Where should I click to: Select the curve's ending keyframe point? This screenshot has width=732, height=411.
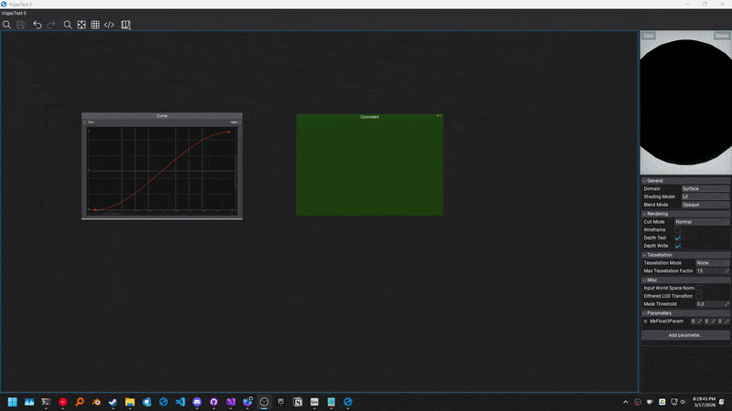[230, 132]
